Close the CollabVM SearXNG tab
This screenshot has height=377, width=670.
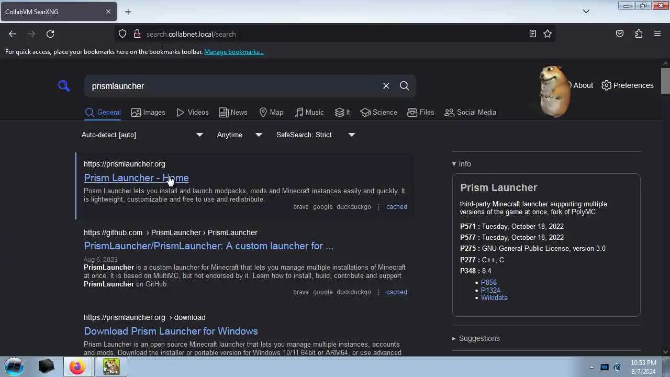pyautogui.click(x=108, y=12)
